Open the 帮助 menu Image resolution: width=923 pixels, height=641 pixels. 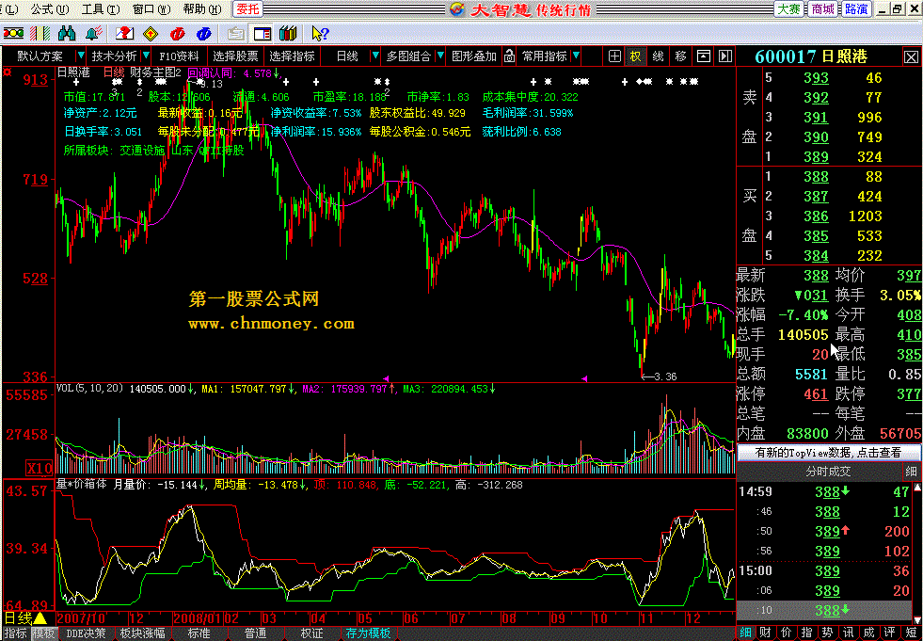202,9
